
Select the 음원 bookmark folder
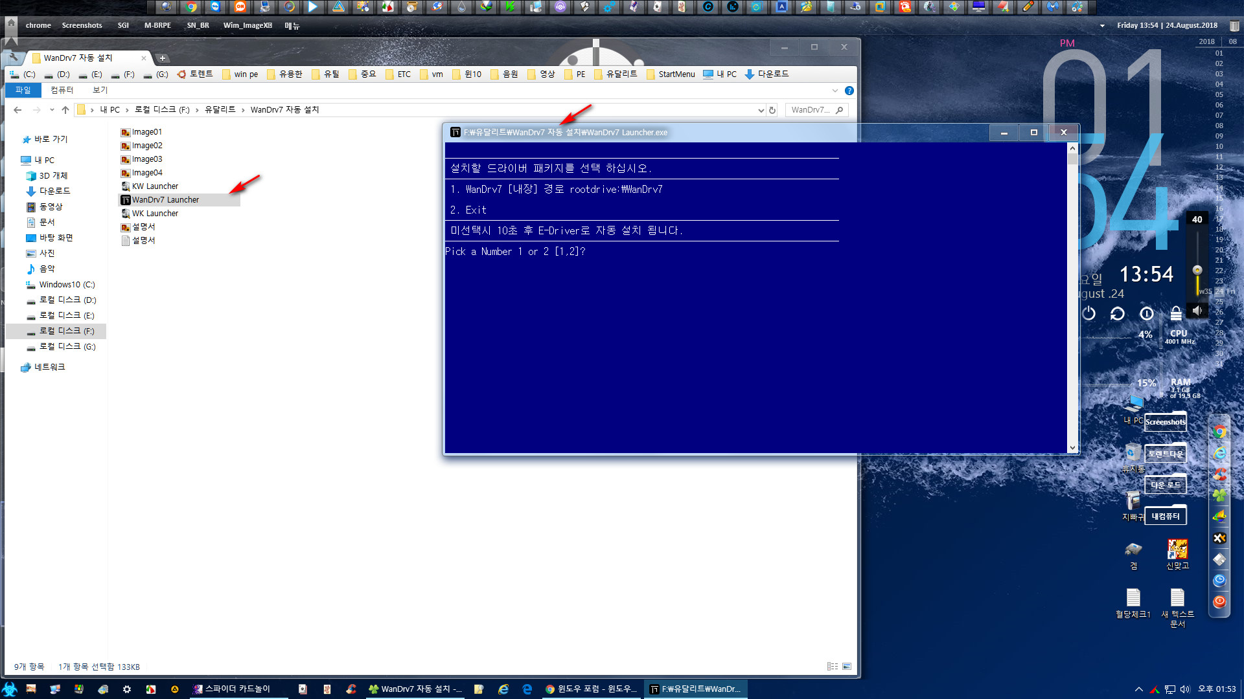tap(504, 74)
